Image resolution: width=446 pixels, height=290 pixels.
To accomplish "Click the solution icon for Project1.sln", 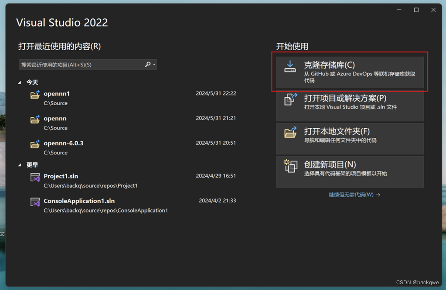I will tap(35, 177).
